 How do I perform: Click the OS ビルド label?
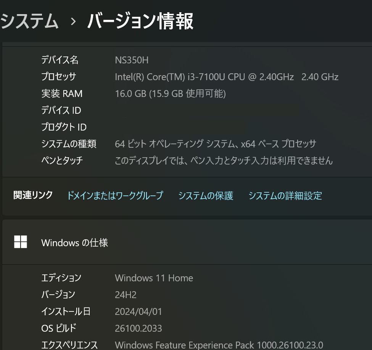(59, 328)
